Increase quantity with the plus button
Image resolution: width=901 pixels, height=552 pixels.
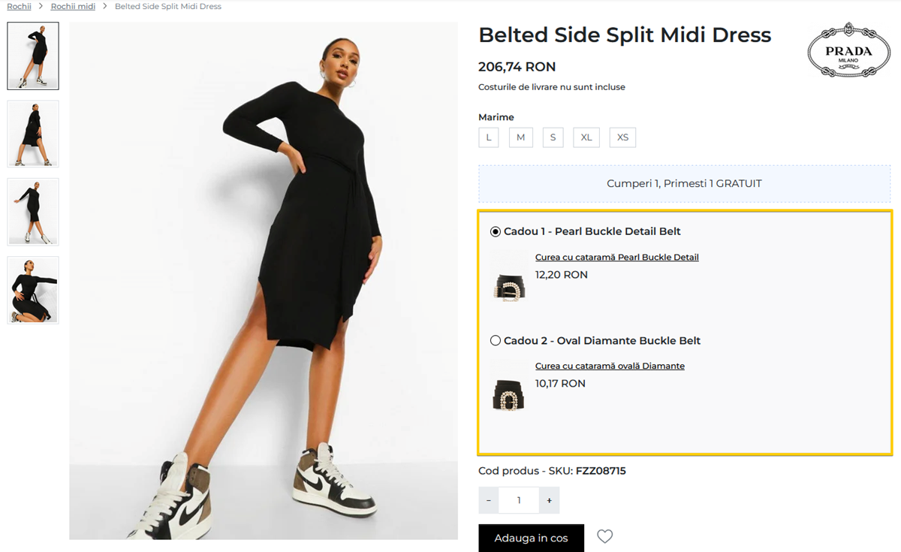(x=549, y=500)
